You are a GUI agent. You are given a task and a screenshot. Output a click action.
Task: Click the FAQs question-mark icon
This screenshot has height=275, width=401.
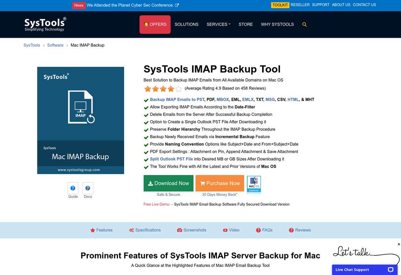258,230
